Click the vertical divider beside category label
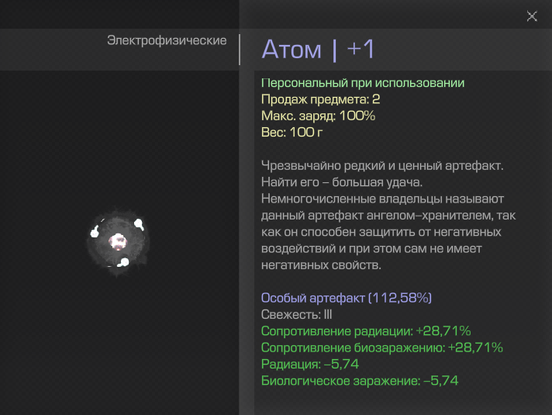The height and width of the screenshot is (415, 552). (x=240, y=50)
